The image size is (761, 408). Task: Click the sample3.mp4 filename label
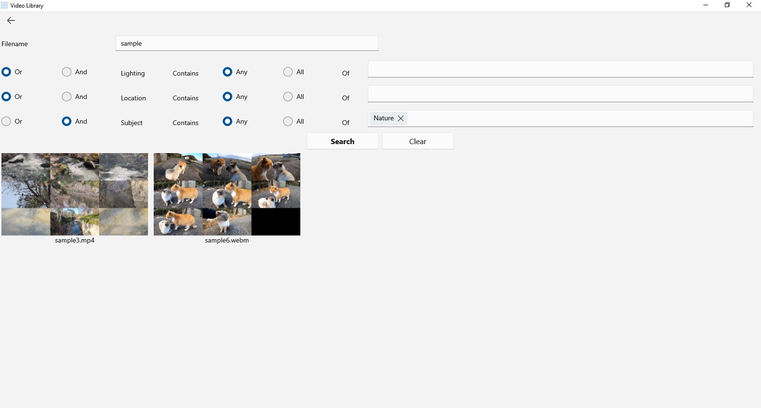pyautogui.click(x=75, y=241)
